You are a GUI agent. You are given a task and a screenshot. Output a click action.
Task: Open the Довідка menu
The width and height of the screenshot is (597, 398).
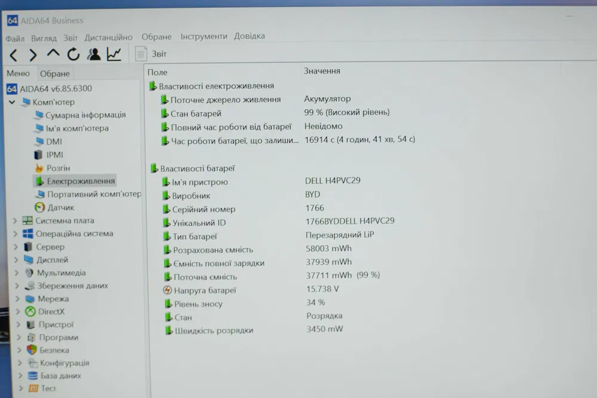[x=250, y=36]
